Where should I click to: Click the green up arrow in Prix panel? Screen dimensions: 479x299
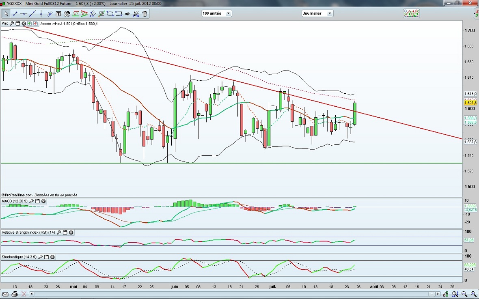point(30,24)
